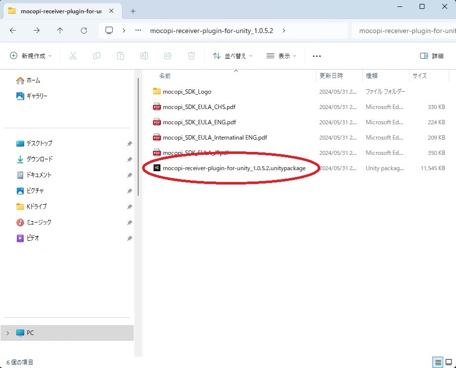This screenshot has width=456, height=368.
Task: Sort by the 種類 column header
Action: pyautogui.click(x=372, y=76)
